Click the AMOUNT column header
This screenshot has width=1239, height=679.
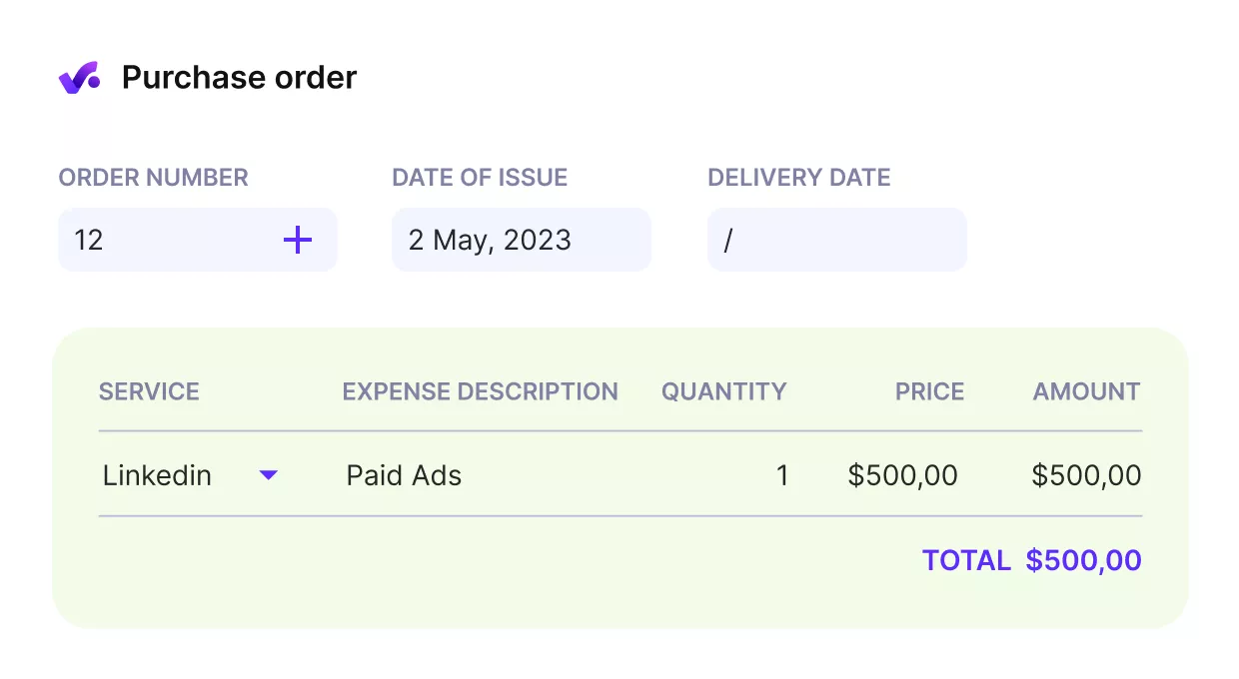[1086, 391]
